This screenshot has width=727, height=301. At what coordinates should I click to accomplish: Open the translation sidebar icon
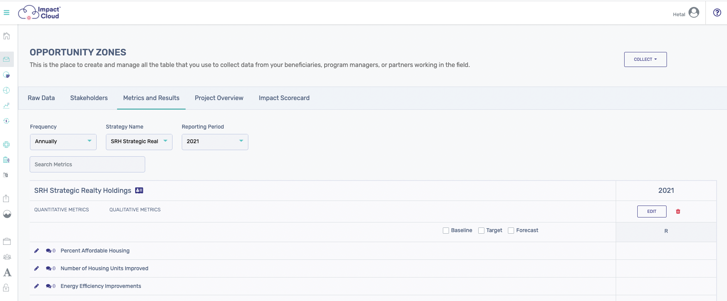pyautogui.click(x=6, y=175)
